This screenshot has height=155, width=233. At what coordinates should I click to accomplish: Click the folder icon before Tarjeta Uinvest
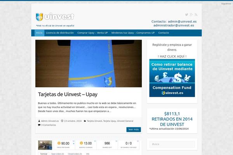(85, 121)
